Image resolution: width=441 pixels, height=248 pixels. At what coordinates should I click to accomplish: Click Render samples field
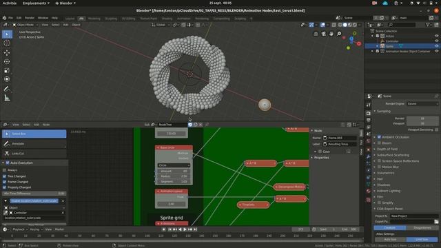(x=422, y=118)
